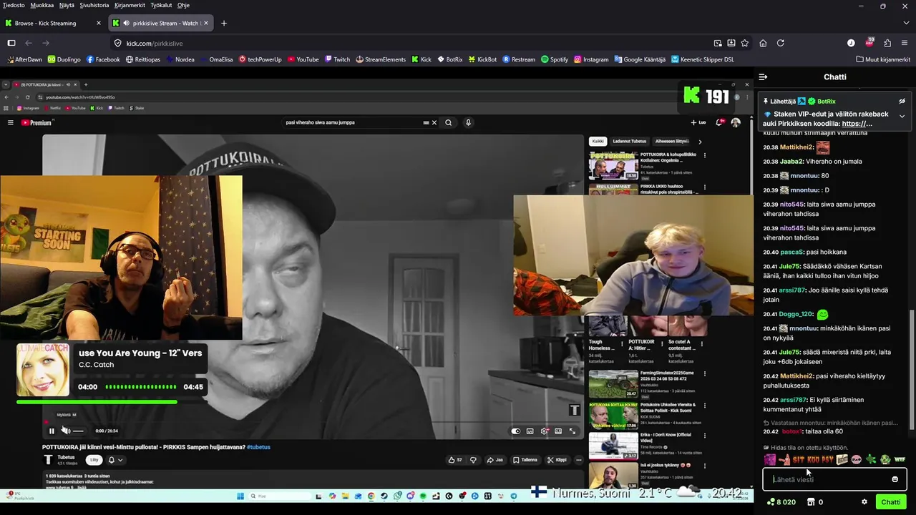Open #tubetus hashtag link
Screen dimensions: 916x515
point(258,447)
